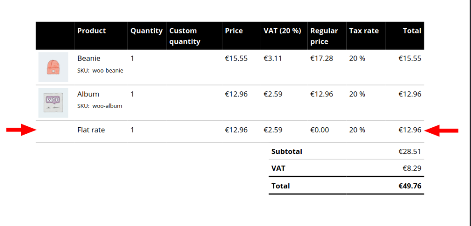Click the Regular price column header
This screenshot has width=471, height=226.
click(324, 36)
